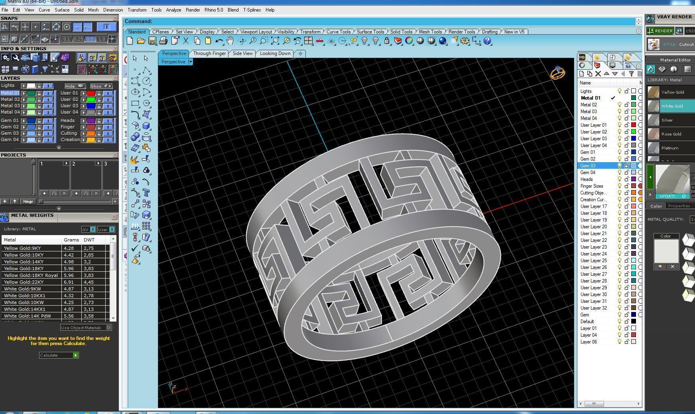The width and height of the screenshot is (695, 414).
Task: Click the New file icon in toolbar
Action: coord(130,41)
